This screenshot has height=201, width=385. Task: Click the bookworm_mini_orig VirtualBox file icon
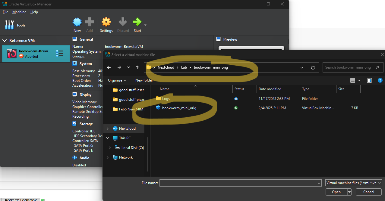click(x=158, y=108)
